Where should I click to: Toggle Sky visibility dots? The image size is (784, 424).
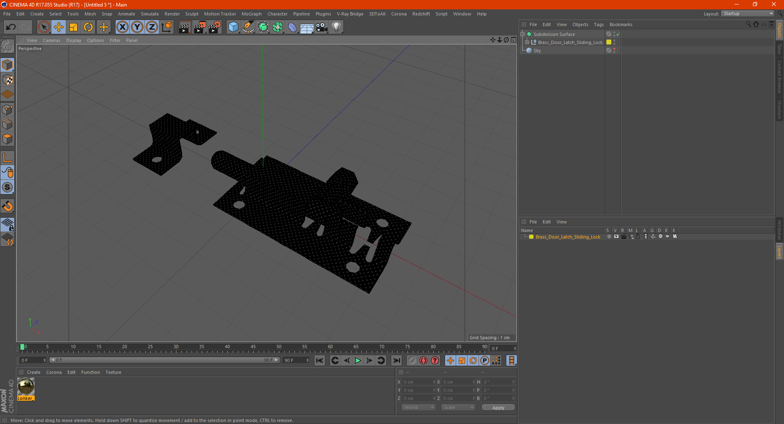click(614, 51)
